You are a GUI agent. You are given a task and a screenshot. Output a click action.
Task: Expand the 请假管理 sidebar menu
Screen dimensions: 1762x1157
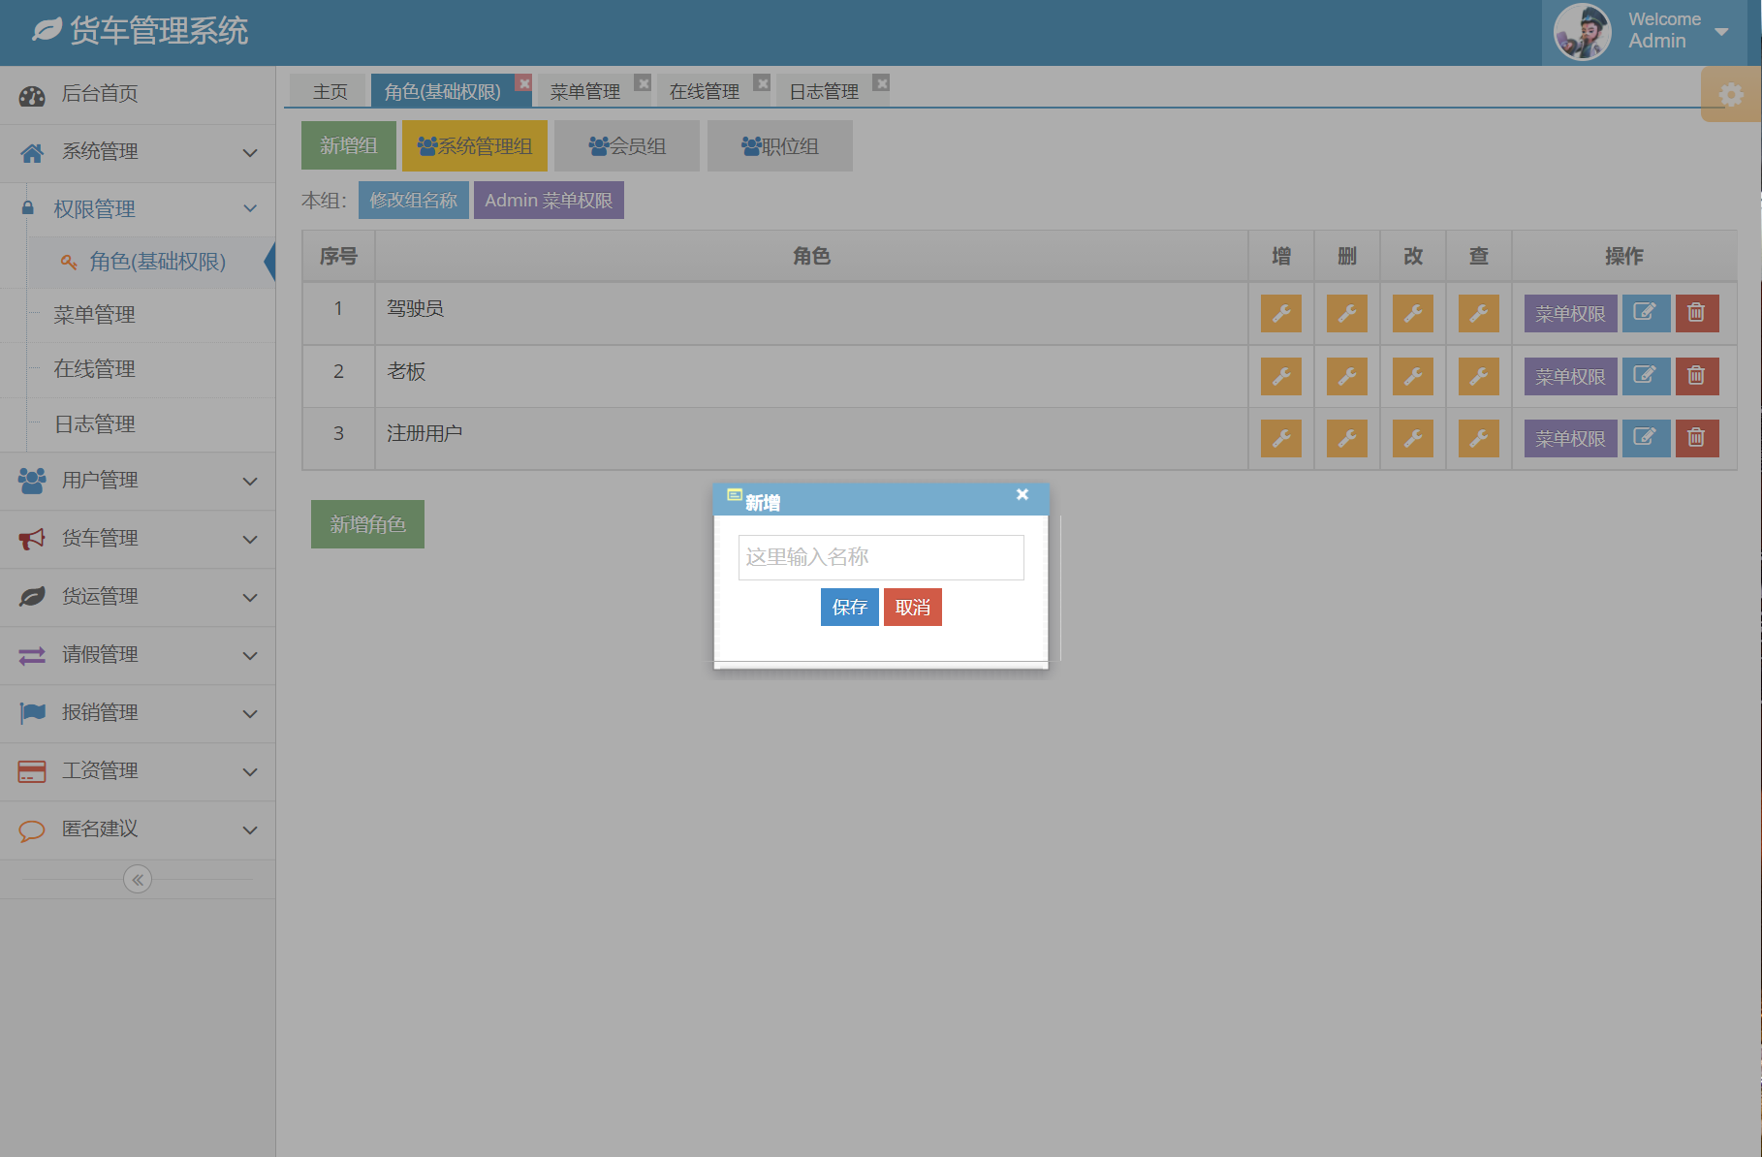pos(138,655)
